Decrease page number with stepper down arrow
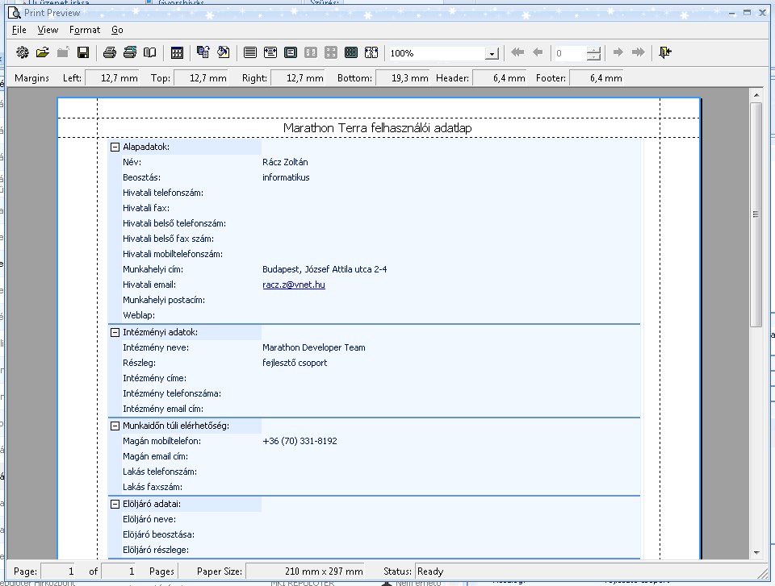Viewport: 775px width, 586px height. pos(593,56)
